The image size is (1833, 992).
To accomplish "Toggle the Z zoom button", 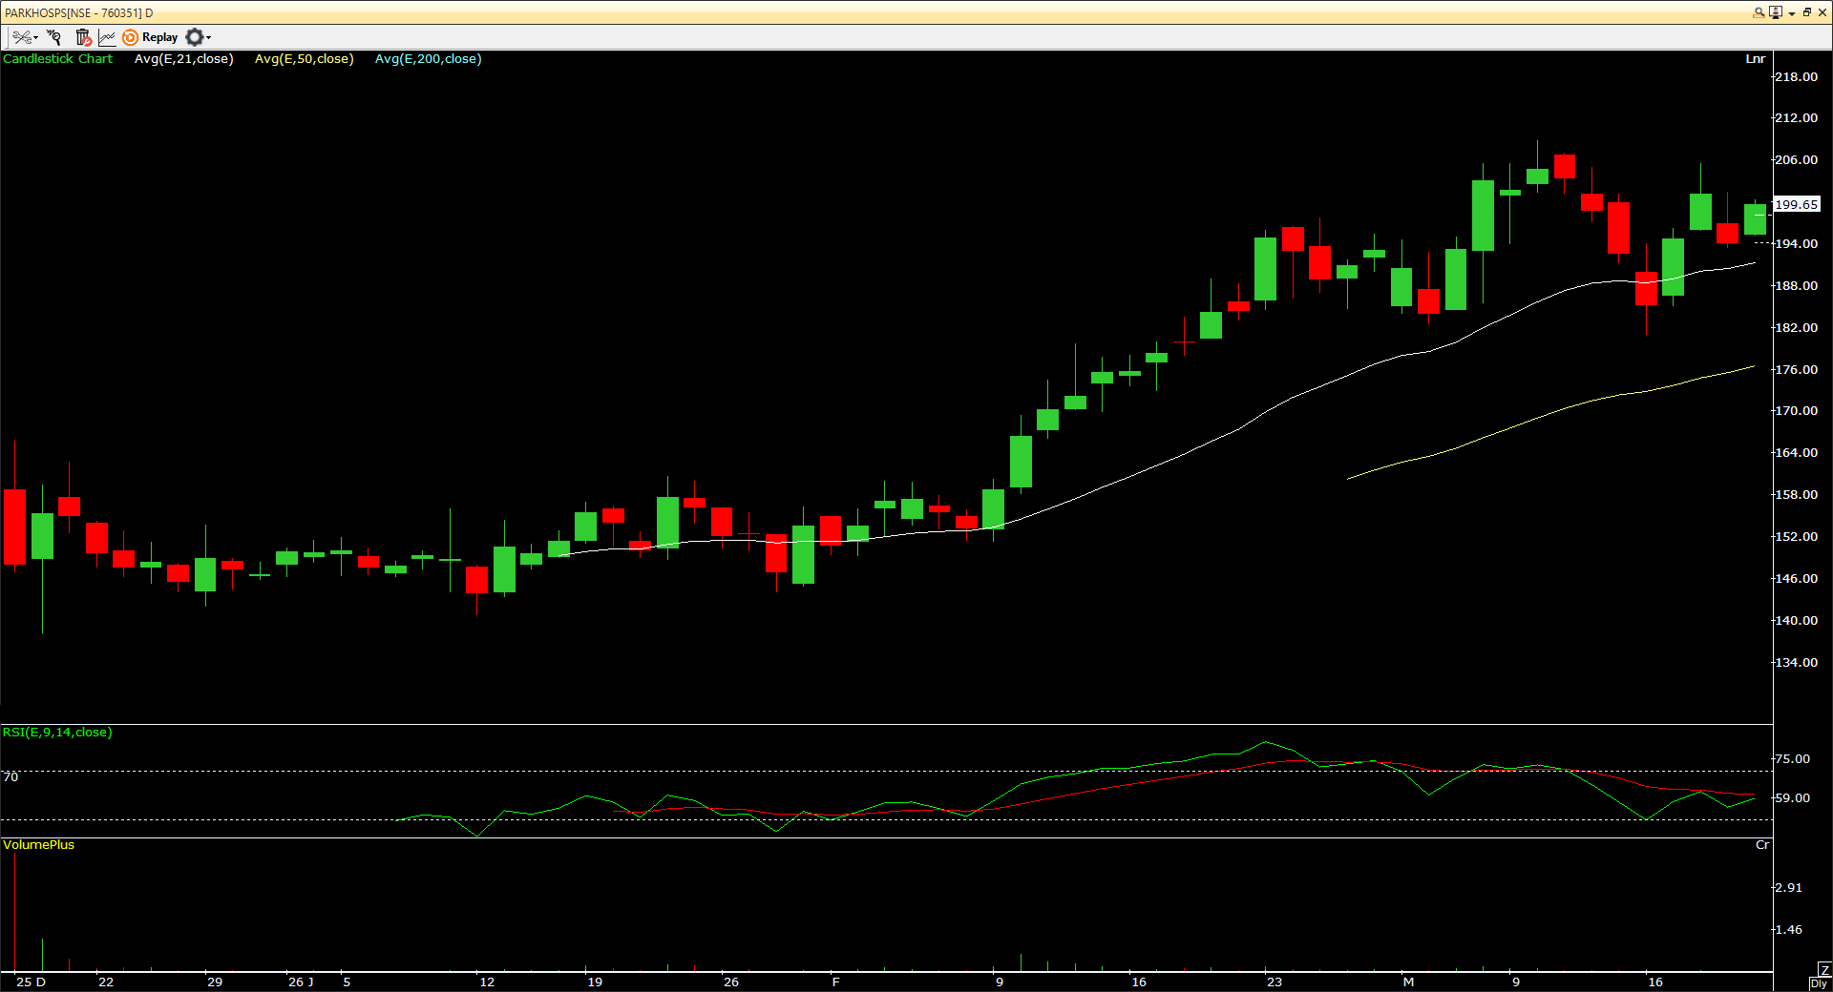I will tap(1823, 970).
